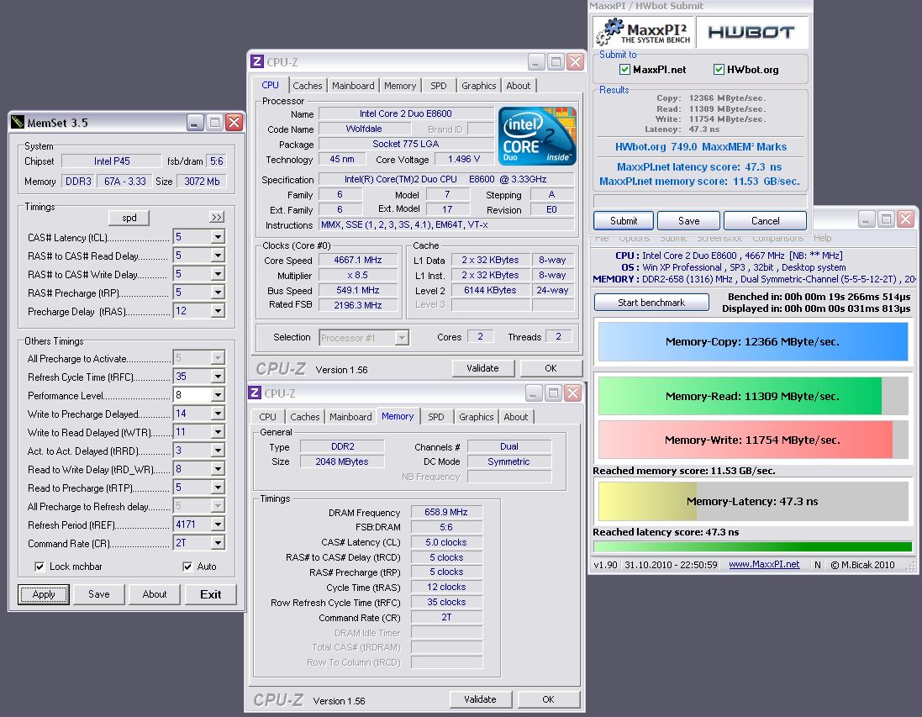The image size is (922, 717).
Task: Open the Read to Write Delay (tRD_WR) dropdown
Action: click(218, 469)
